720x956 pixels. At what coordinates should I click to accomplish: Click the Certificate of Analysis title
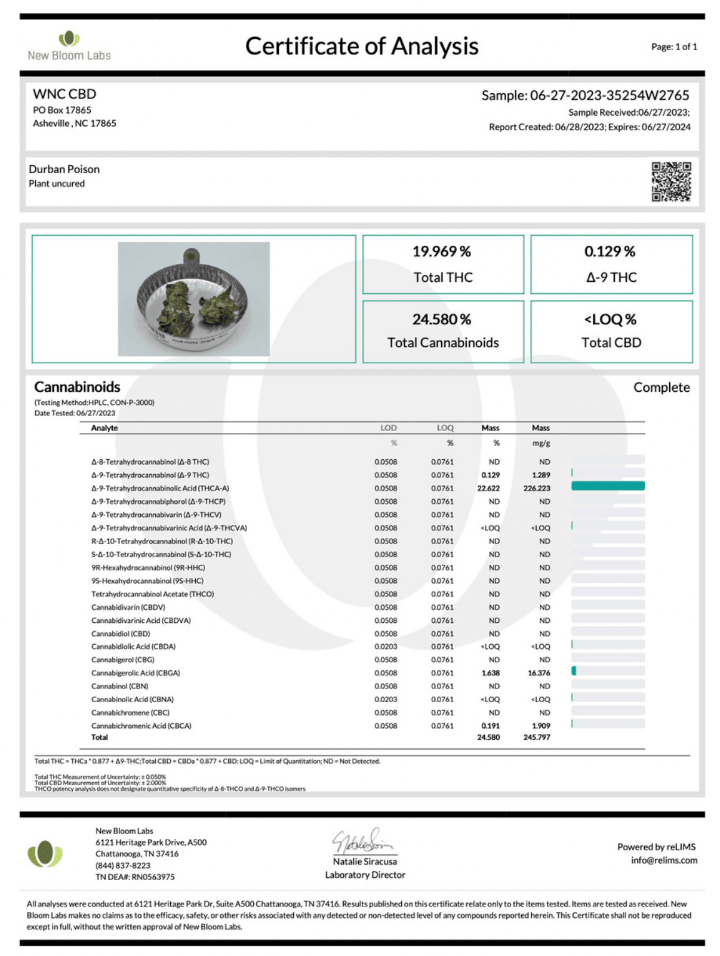[362, 46]
